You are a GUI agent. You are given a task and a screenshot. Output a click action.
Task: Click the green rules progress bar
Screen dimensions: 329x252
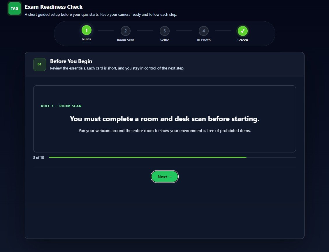click(148, 157)
